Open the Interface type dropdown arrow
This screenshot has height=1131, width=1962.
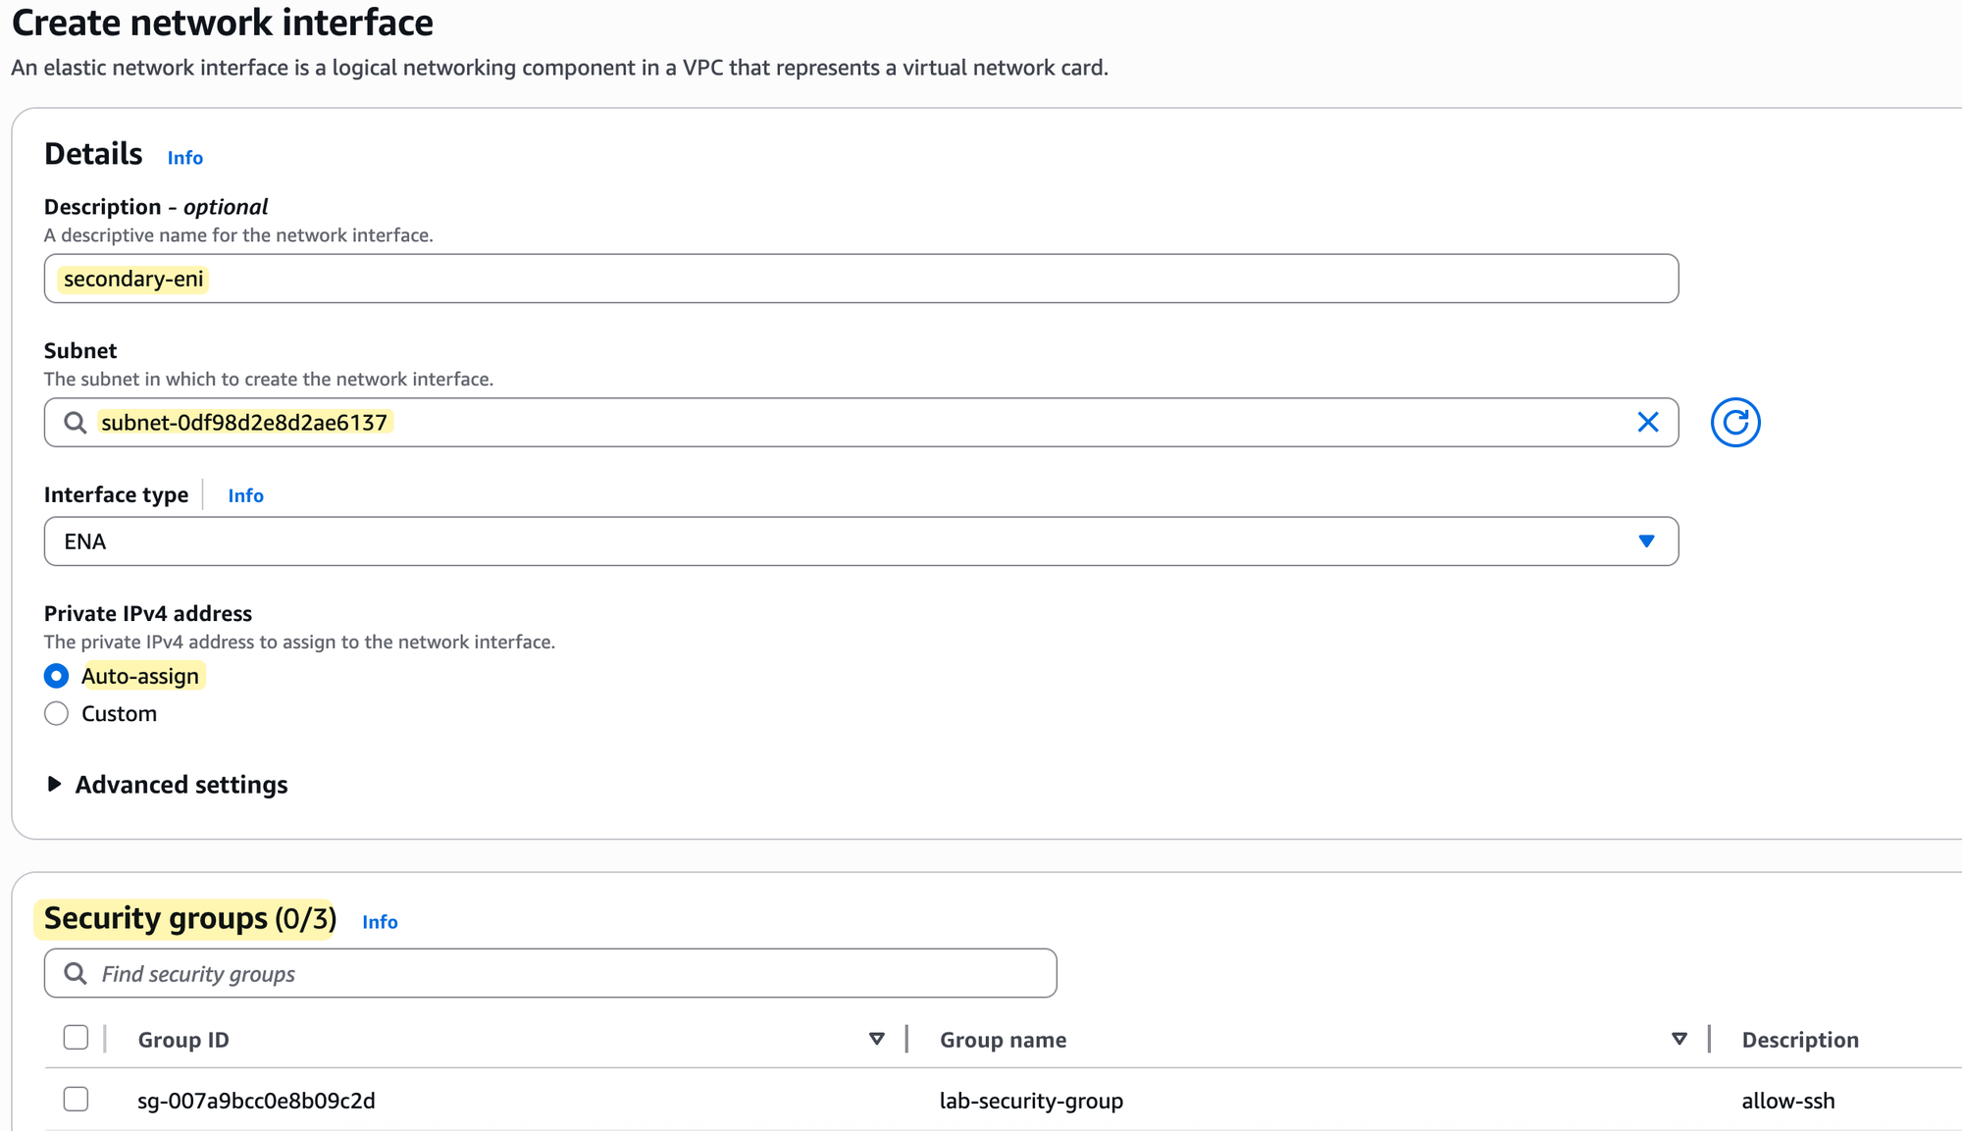point(1646,541)
